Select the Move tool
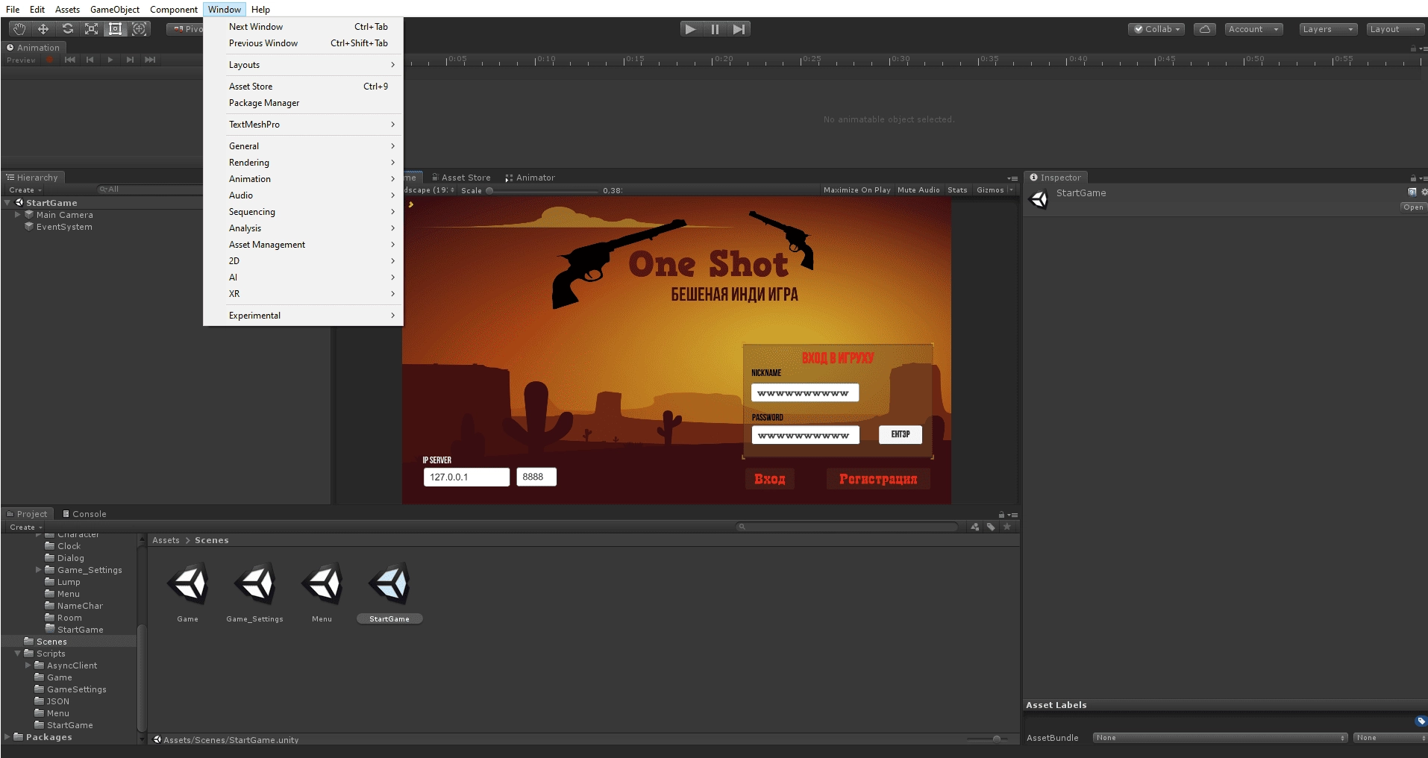This screenshot has width=1428, height=758. (x=43, y=29)
